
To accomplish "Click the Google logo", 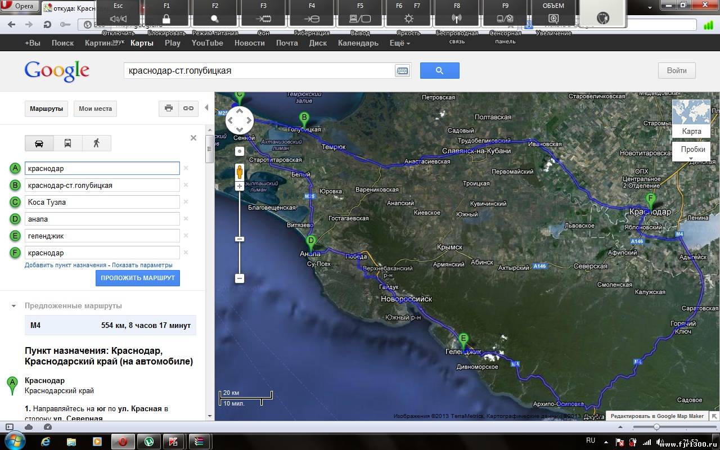I will [57, 71].
